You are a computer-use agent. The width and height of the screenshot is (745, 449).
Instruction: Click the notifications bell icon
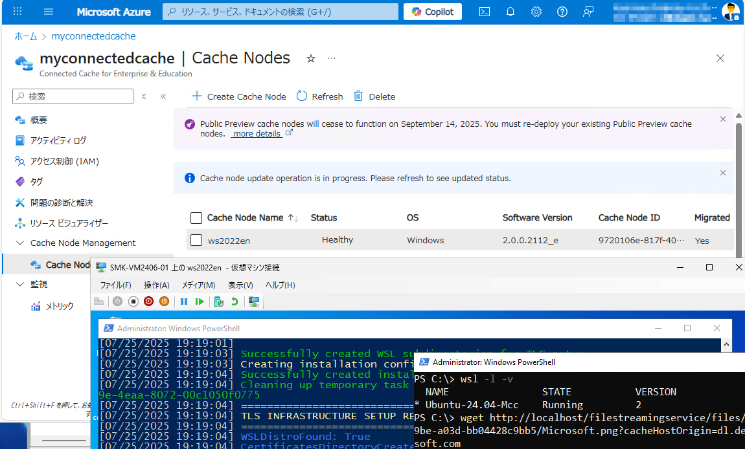[510, 12]
